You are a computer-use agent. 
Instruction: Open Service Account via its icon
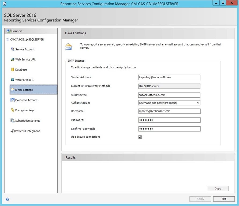13,49
